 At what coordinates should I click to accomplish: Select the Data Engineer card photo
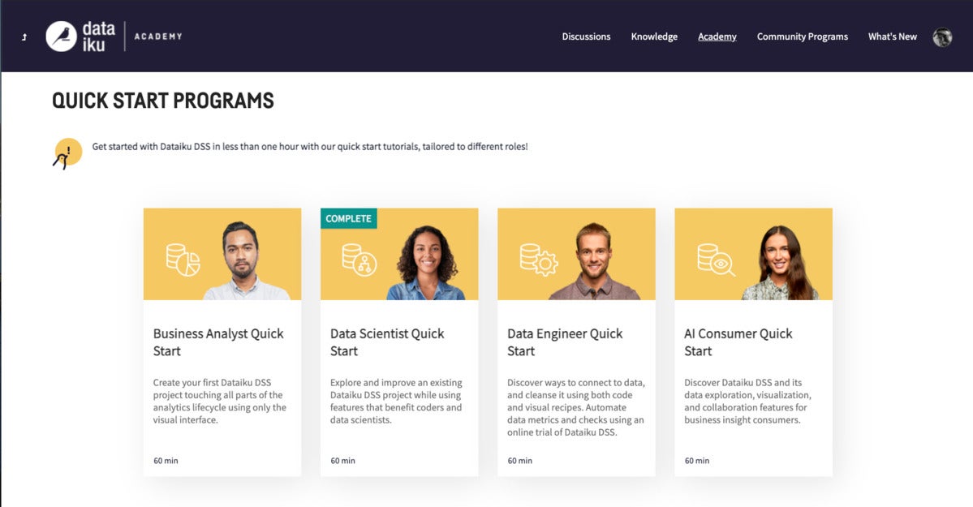tap(576, 254)
